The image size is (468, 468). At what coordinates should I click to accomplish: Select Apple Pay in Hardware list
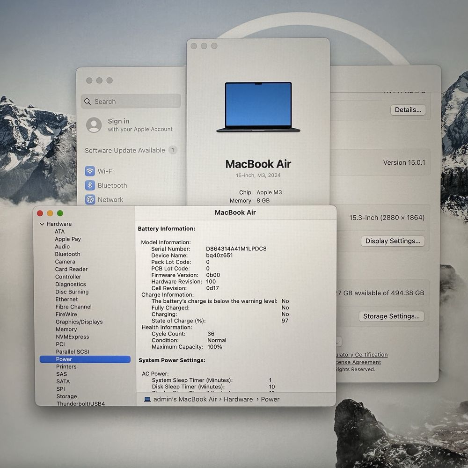68,239
